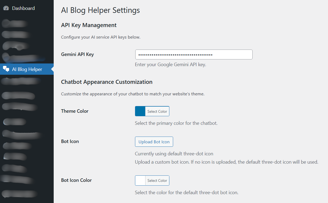This screenshot has width=328, height=203.
Task: Click the bottommost icon in the admin sidebar
Action: 6,194
